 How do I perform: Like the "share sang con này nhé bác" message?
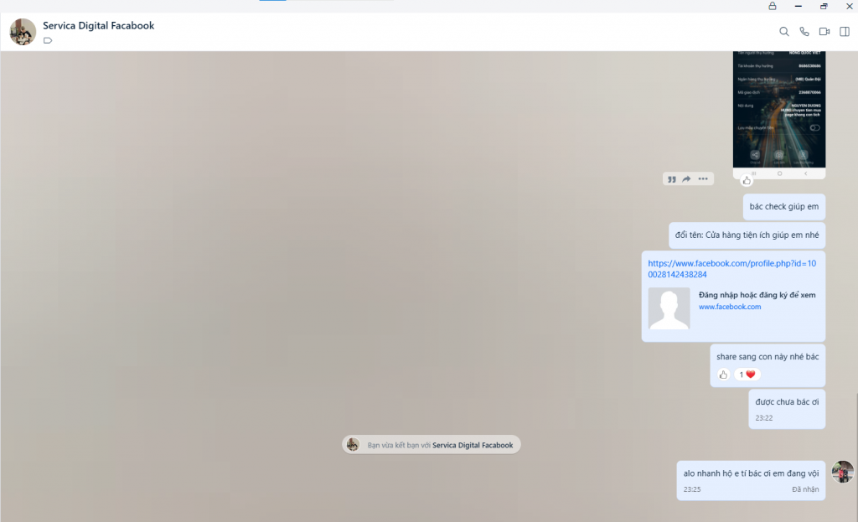[x=723, y=375]
